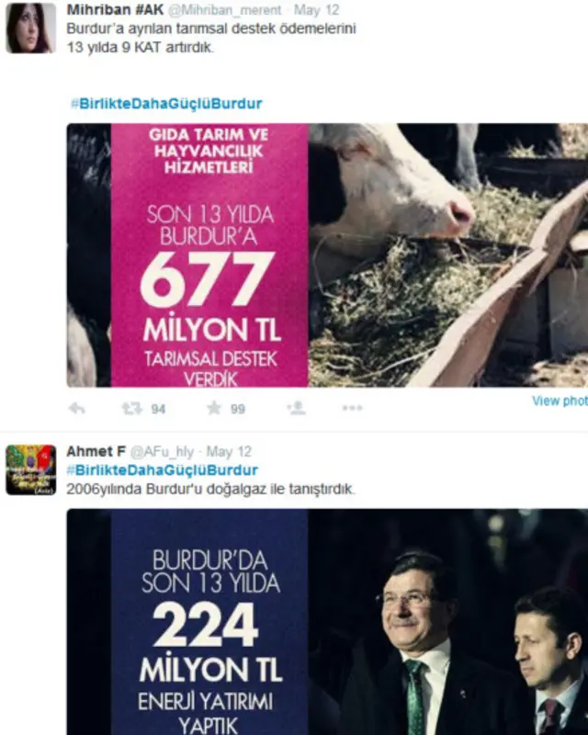Open the more options three-dots icon

point(353,408)
